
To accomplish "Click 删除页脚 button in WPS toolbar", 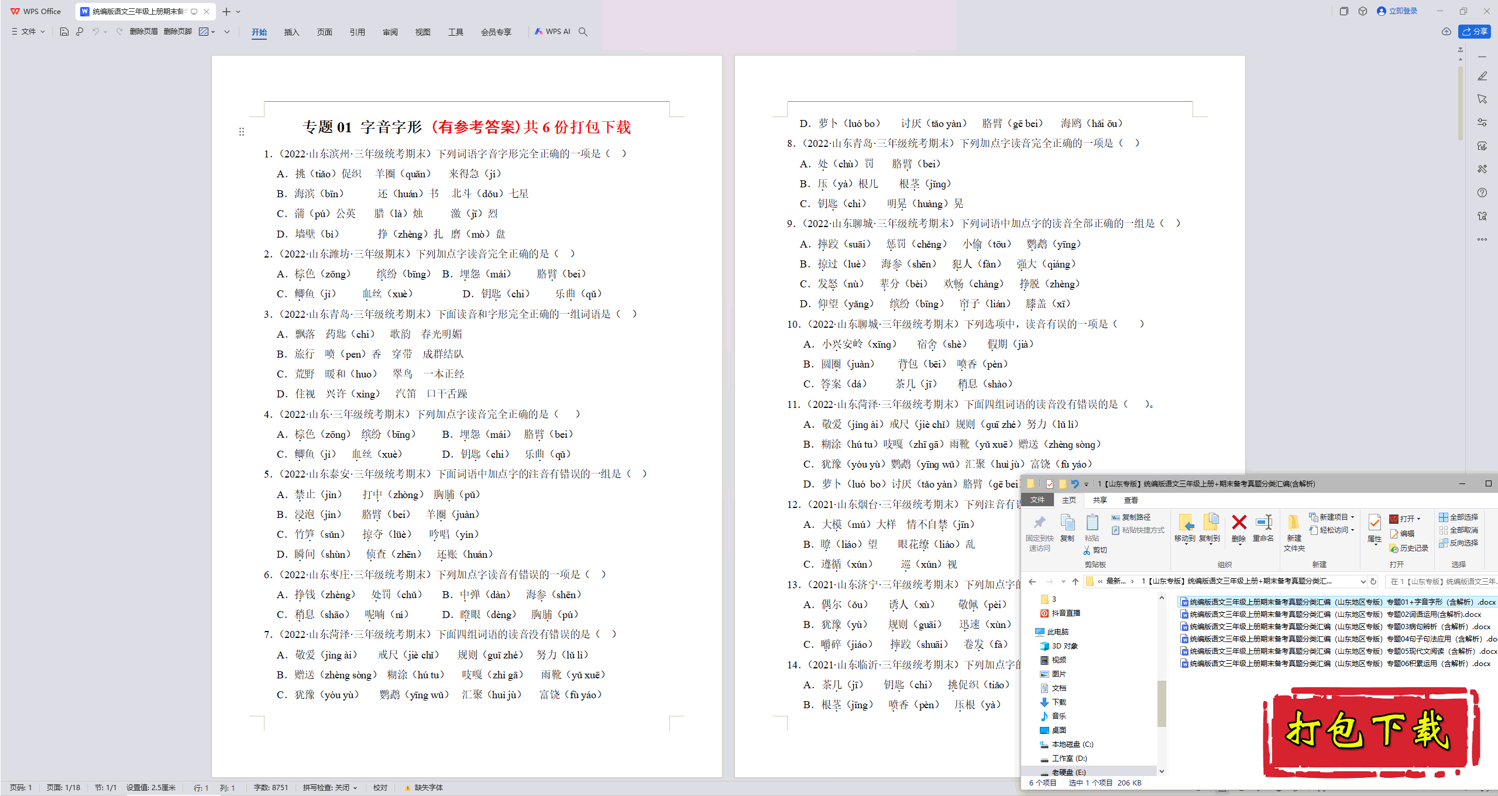I will pyautogui.click(x=178, y=32).
